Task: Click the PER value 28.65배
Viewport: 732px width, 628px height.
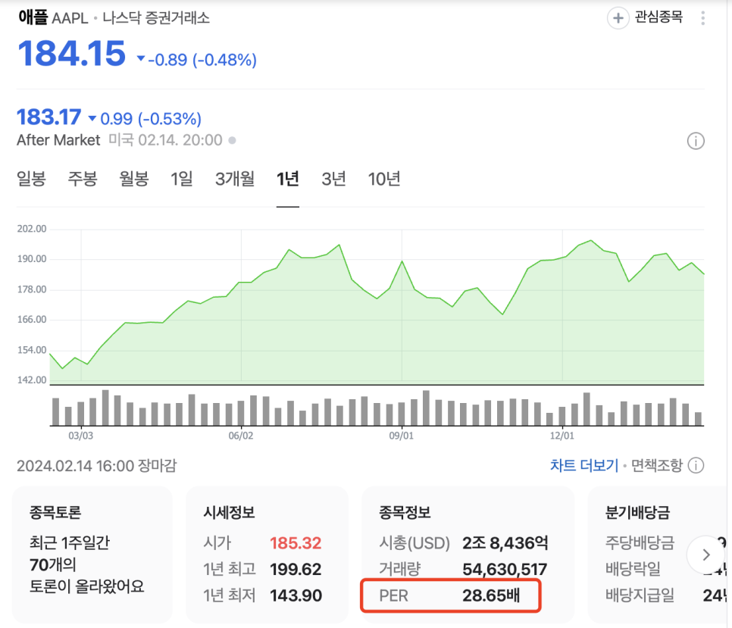Action: pos(490,595)
